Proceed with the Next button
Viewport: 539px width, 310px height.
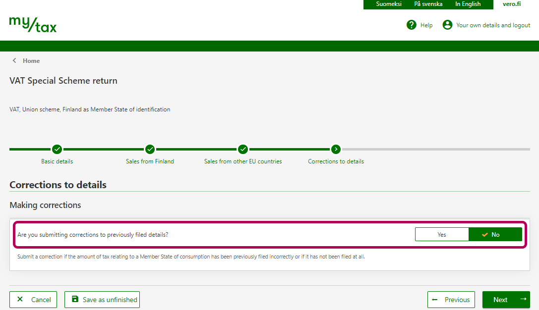pyautogui.click(x=506, y=300)
